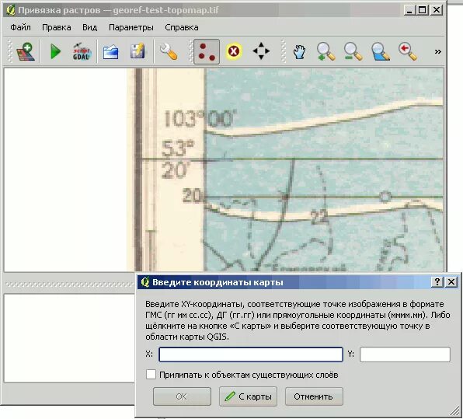Expand hidden toolbar items chevron
The width and height of the screenshot is (463, 419).
pos(437,52)
